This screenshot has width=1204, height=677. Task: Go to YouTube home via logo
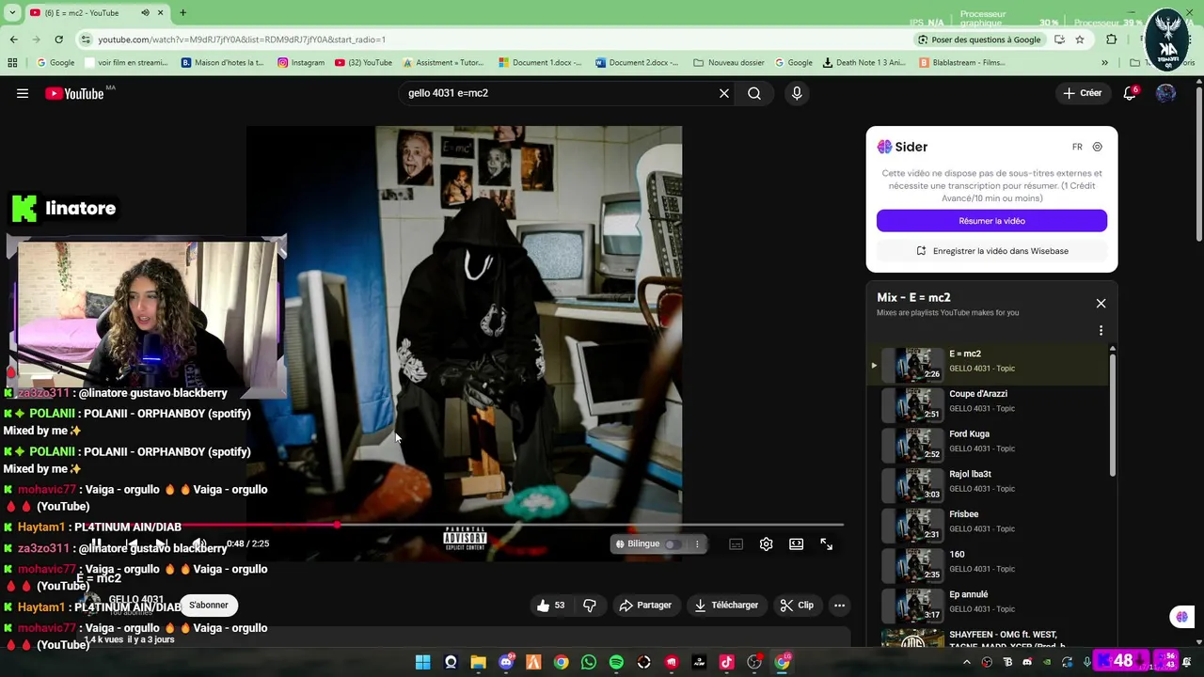click(x=74, y=93)
